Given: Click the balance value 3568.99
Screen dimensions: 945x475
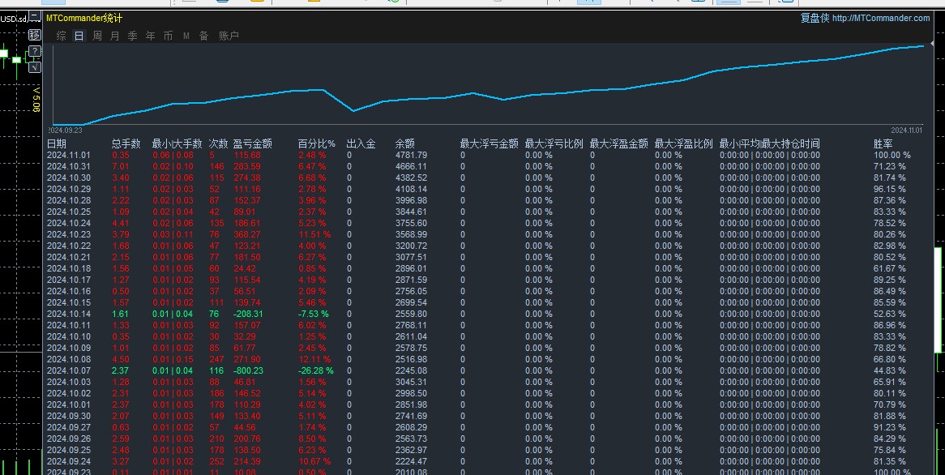Looking at the screenshot, I should [411, 234].
